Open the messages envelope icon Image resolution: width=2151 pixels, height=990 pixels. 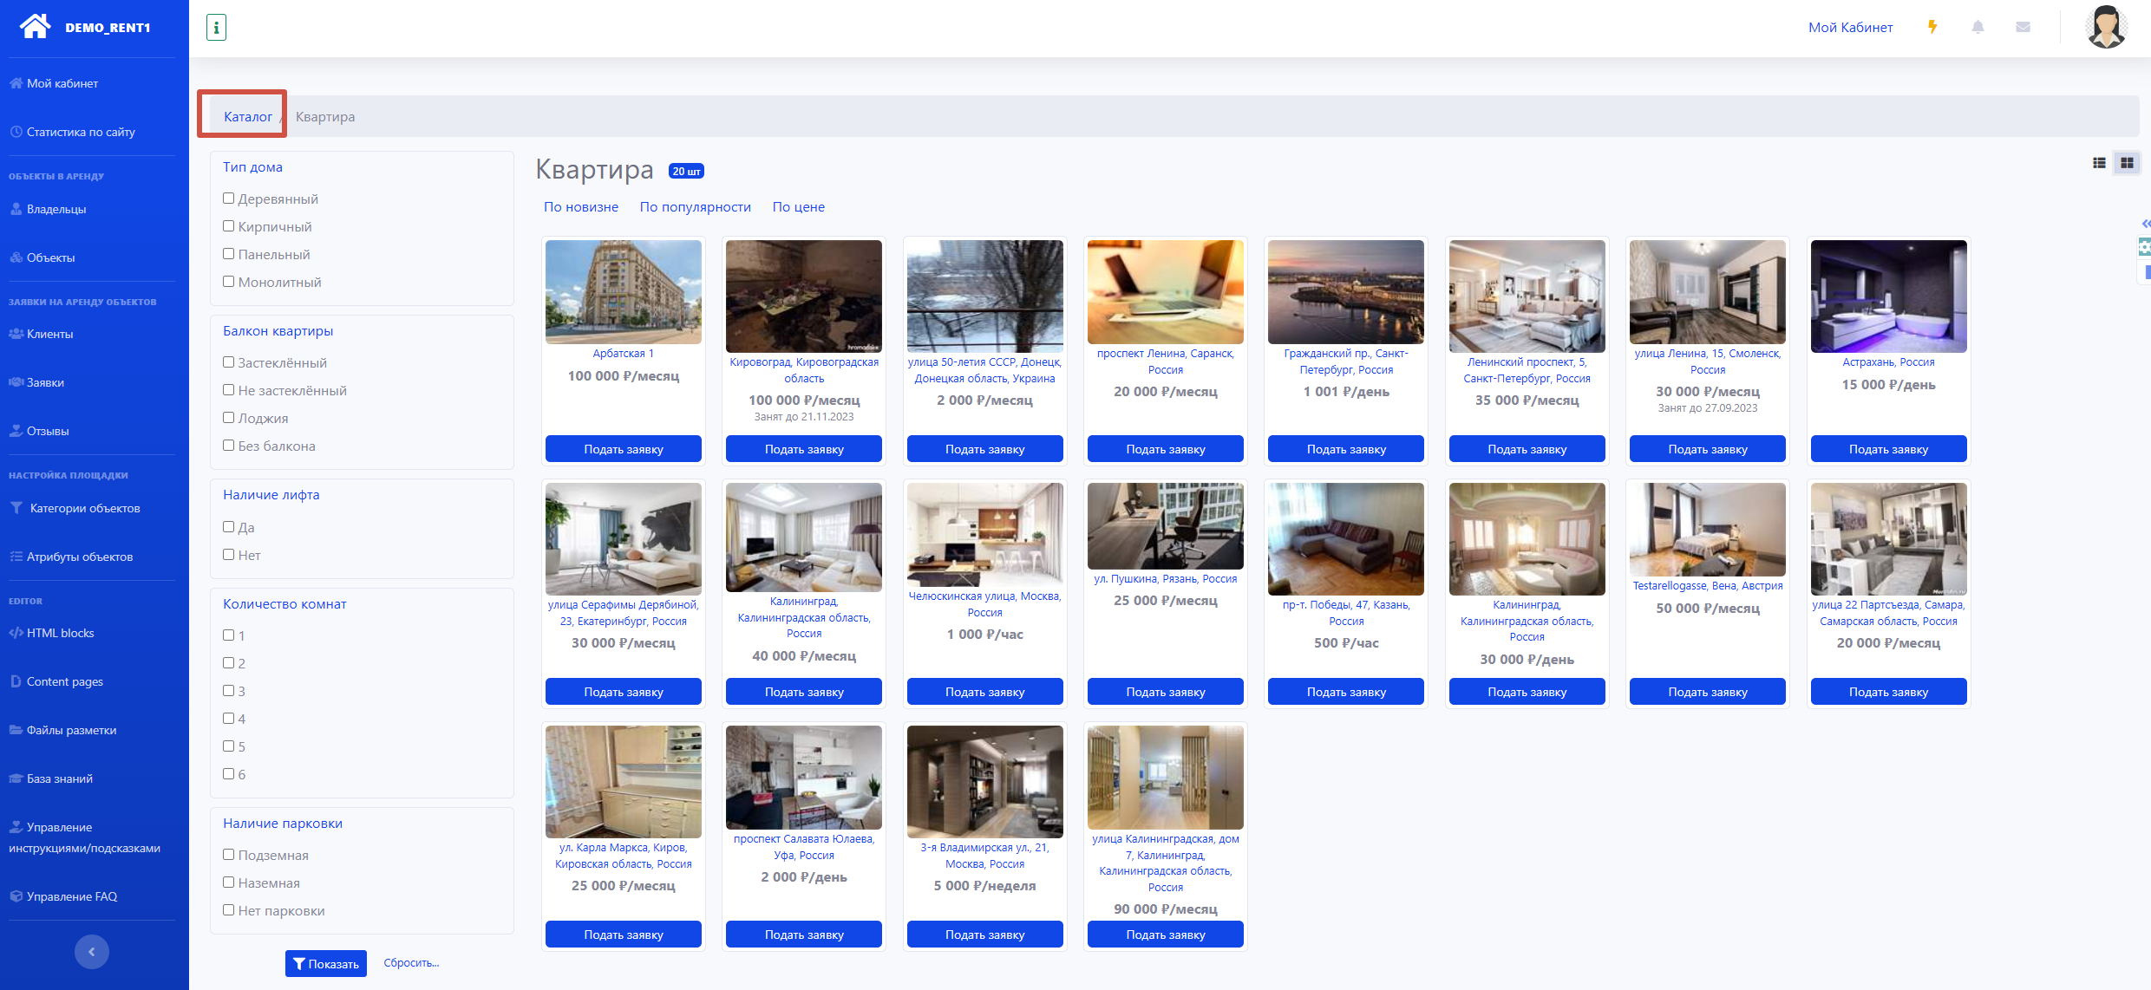click(2023, 27)
